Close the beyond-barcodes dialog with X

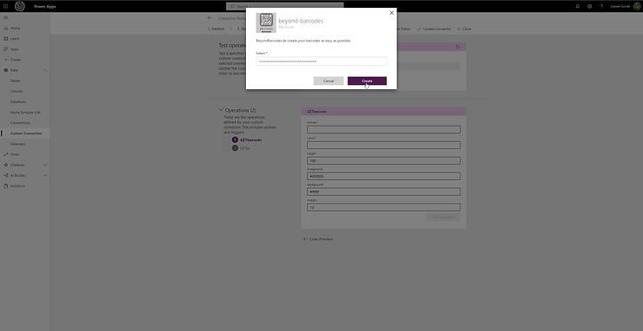coord(391,13)
